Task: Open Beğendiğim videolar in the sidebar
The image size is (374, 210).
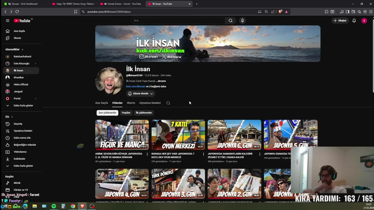Action: coord(21,145)
